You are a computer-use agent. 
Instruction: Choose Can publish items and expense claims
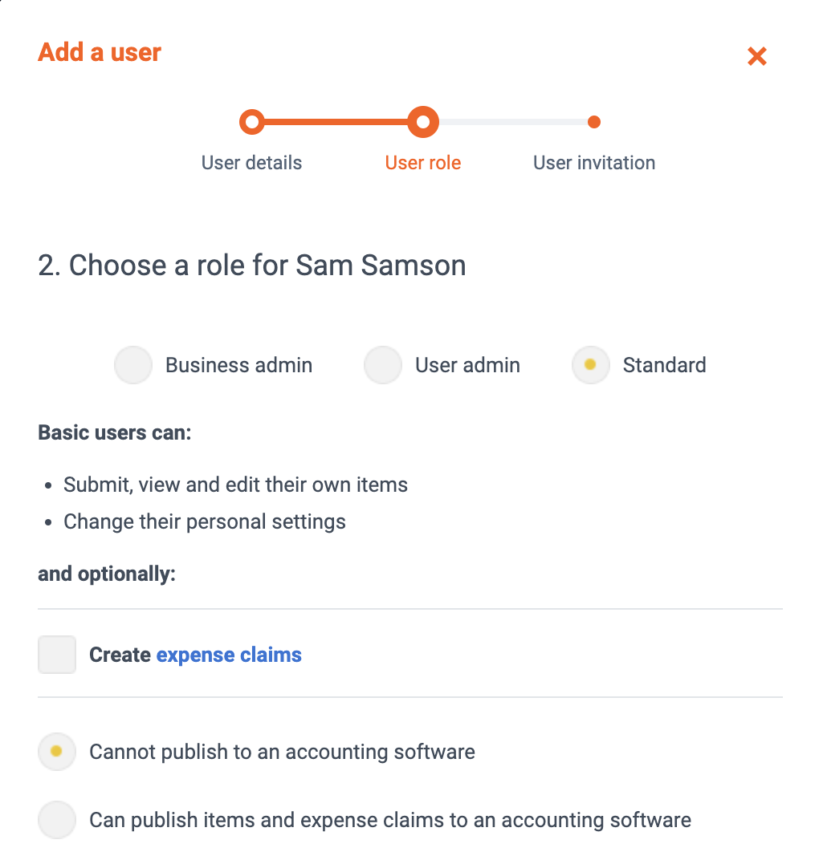pos(57,820)
